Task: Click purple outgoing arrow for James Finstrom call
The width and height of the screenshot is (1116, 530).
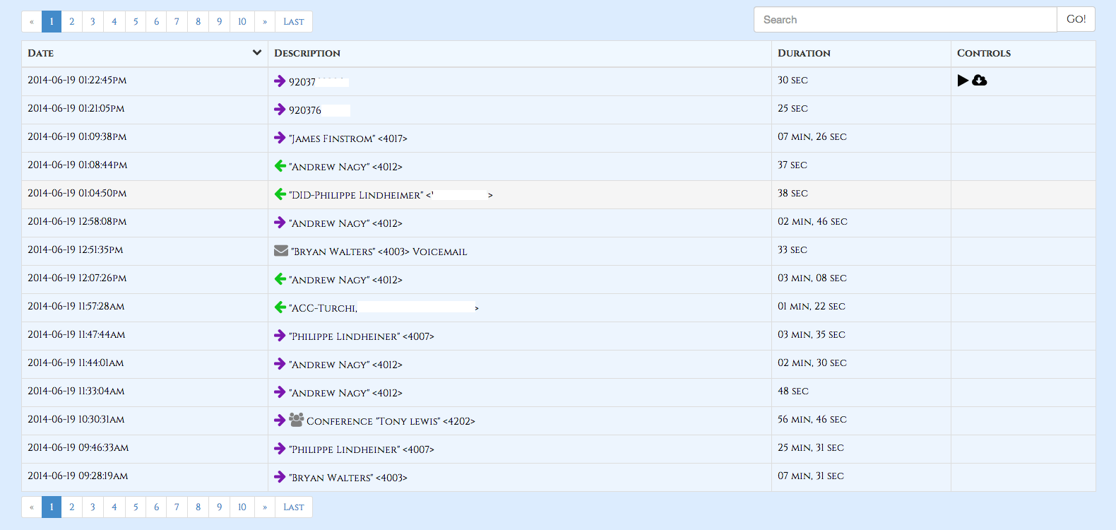Action: [280, 138]
